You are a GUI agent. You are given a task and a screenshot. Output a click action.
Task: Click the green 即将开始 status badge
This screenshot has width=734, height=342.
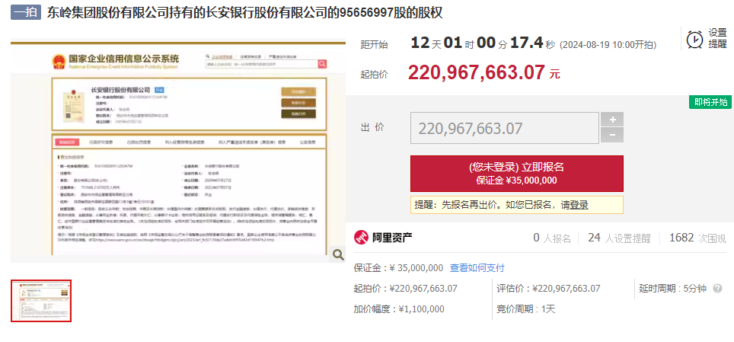click(710, 103)
